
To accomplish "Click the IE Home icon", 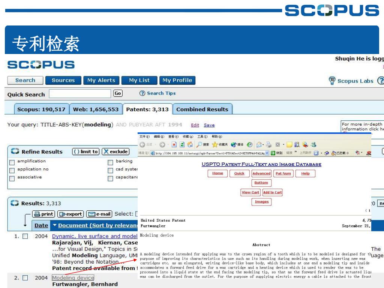I will (x=190, y=145).
